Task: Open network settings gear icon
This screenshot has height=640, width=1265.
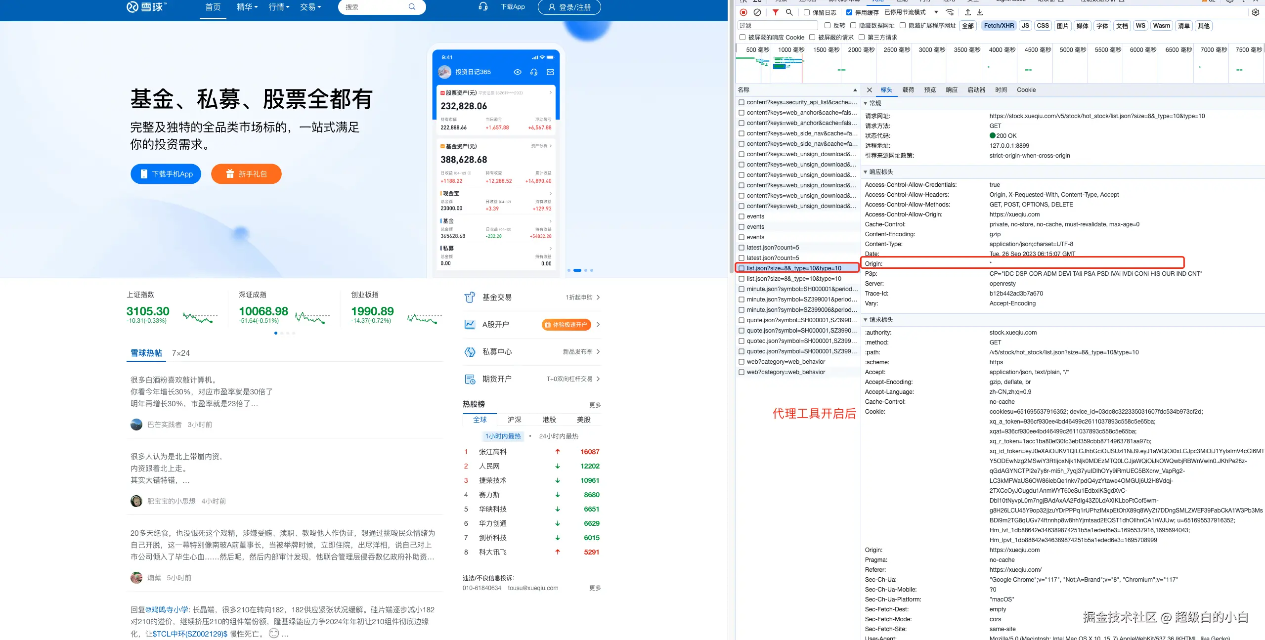Action: (x=1256, y=12)
